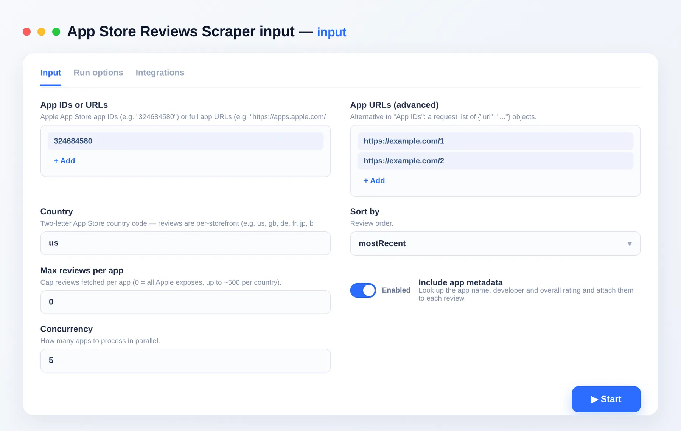
Task: Expand Sort by using the arrow icon
Action: [630, 244]
